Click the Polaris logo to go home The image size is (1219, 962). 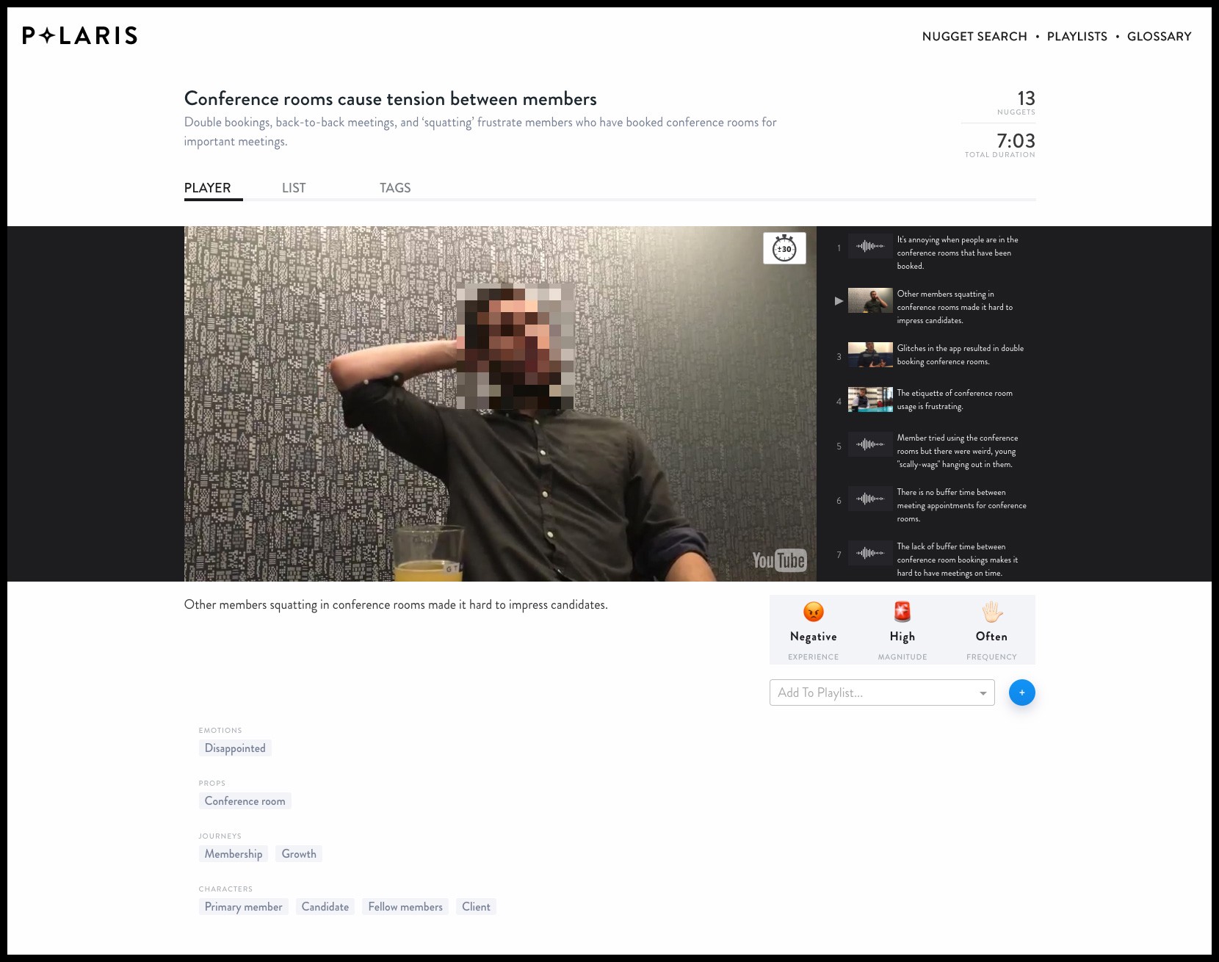(x=80, y=36)
